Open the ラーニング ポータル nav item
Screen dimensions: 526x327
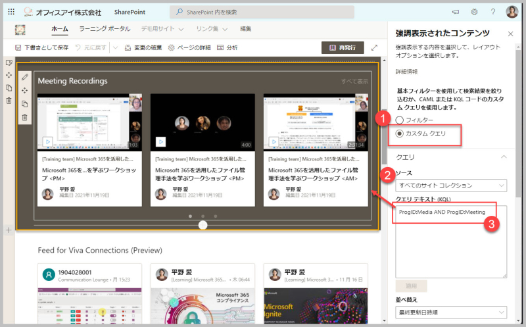tap(105, 29)
